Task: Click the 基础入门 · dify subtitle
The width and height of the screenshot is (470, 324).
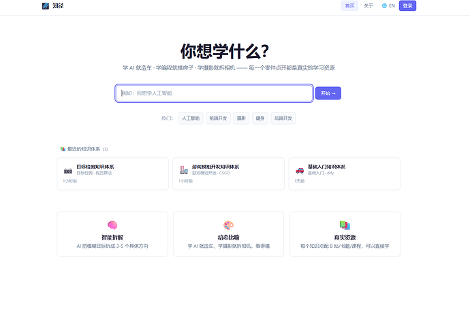Action: coord(321,173)
